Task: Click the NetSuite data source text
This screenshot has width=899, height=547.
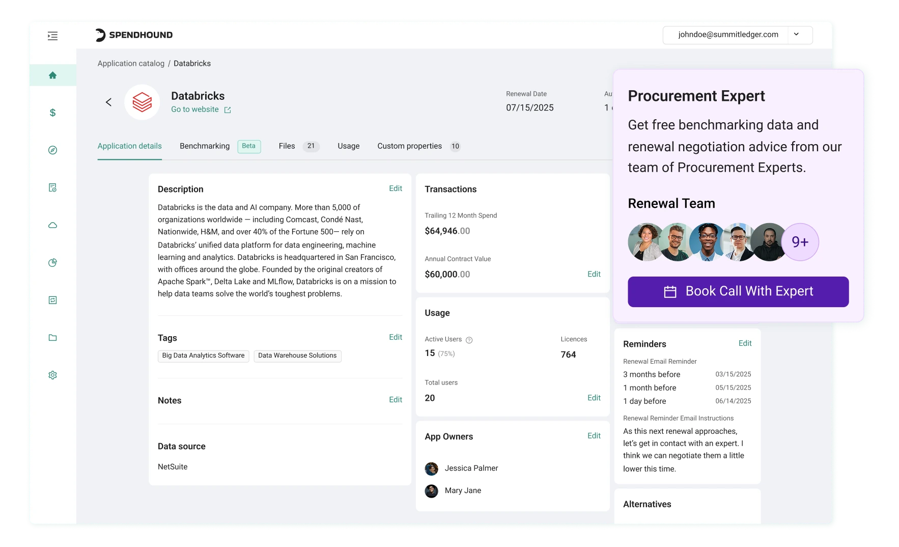Action: pyautogui.click(x=173, y=467)
